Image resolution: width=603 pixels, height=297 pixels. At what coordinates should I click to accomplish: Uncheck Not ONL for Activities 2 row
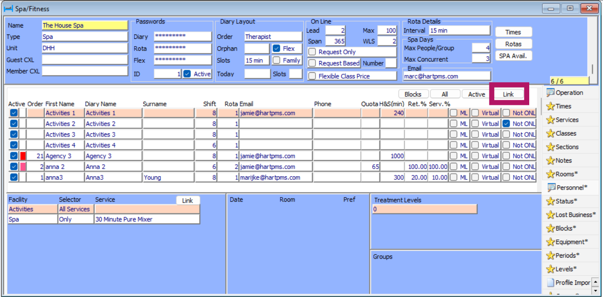[x=506, y=123]
